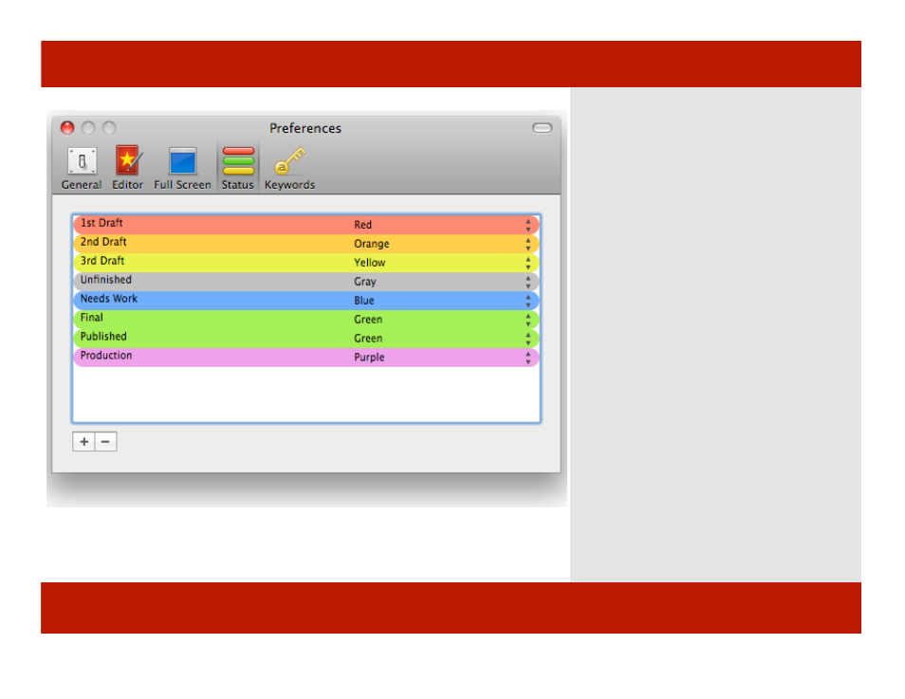Select the 2nd Draft status name
Image resolution: width=905 pixels, height=699 pixels.
pyautogui.click(x=103, y=242)
